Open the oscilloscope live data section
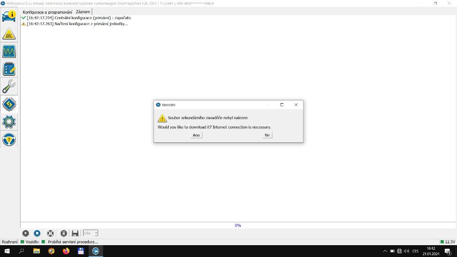Image resolution: width=457 pixels, height=257 pixels. pyautogui.click(x=9, y=52)
